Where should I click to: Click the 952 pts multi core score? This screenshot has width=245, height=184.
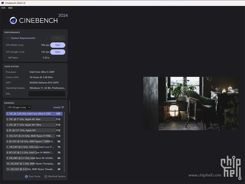click(x=45, y=45)
